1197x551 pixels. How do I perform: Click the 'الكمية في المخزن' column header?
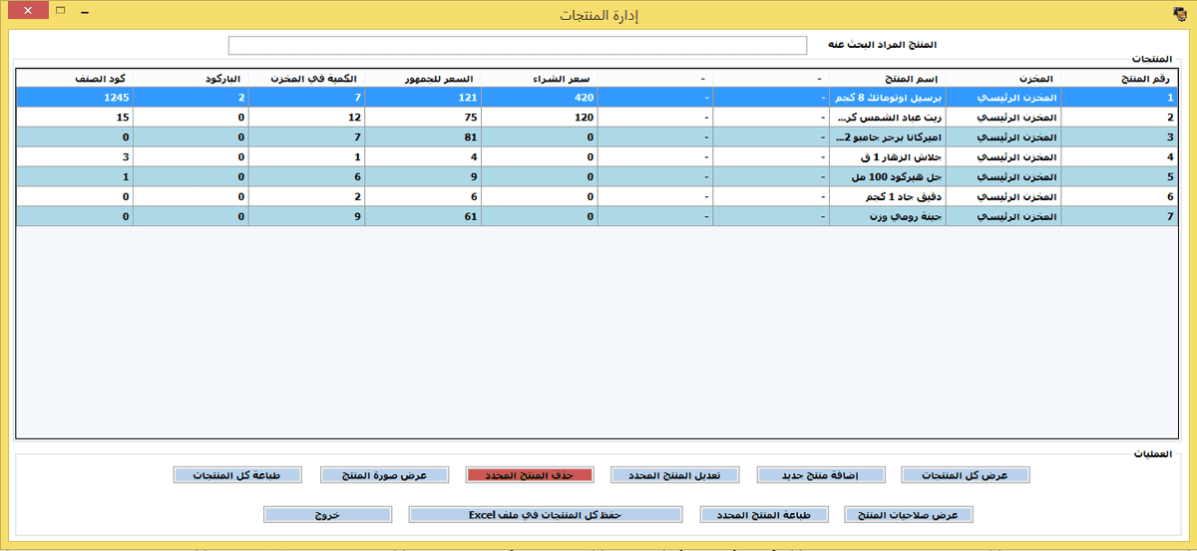tap(306, 78)
